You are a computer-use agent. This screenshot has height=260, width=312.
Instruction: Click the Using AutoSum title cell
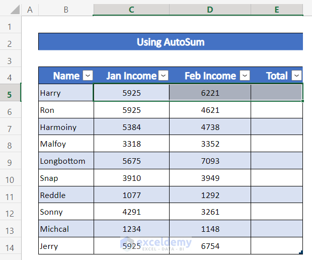pos(171,42)
